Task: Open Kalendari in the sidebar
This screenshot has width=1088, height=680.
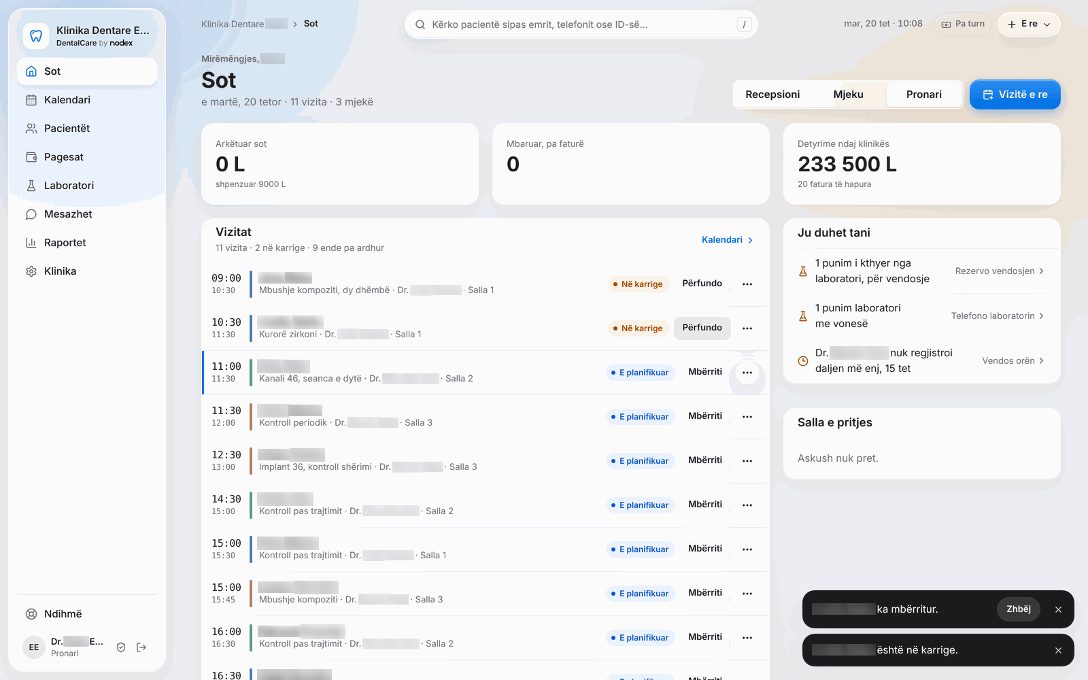Action: point(87,100)
